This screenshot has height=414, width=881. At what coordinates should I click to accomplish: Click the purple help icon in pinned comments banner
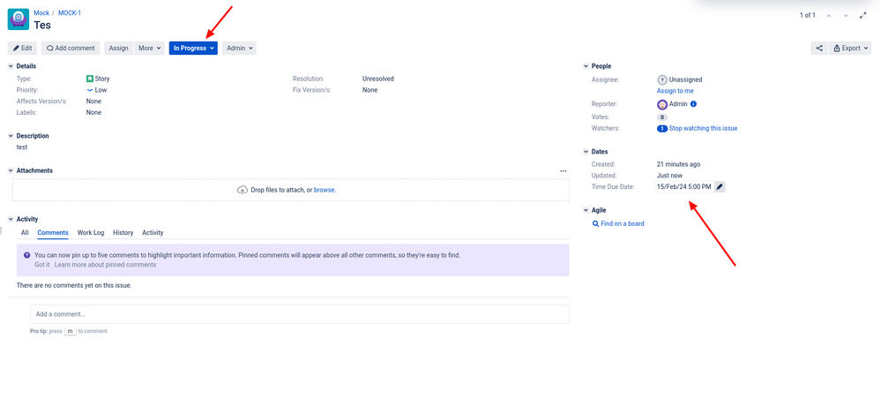(x=27, y=255)
